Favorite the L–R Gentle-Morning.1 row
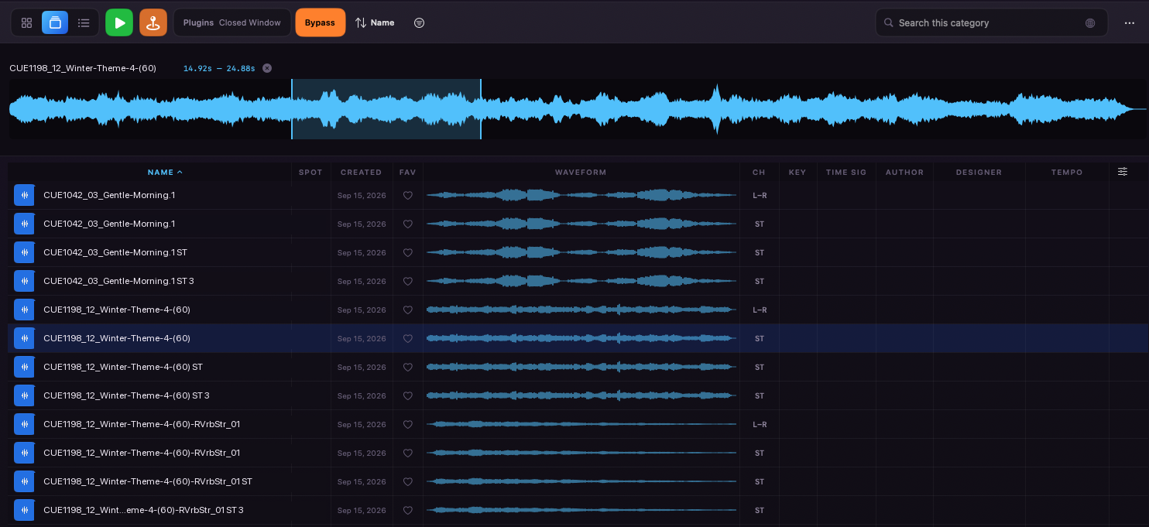Viewport: 1149px width, 527px height. [x=408, y=196]
